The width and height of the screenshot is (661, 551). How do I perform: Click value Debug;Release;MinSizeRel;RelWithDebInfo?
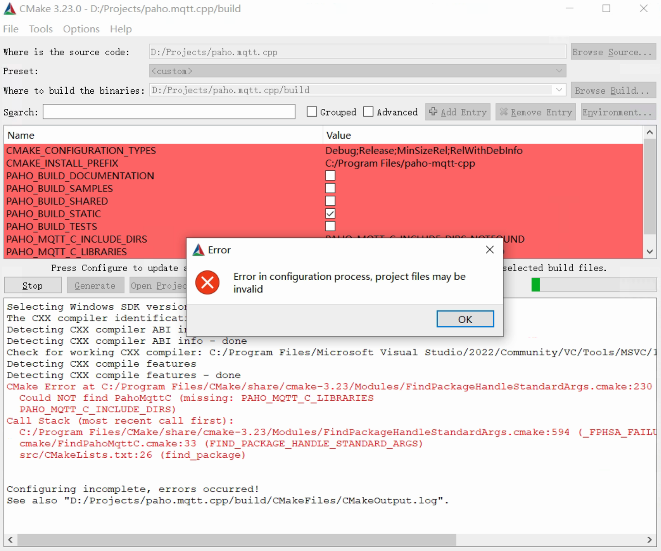pyautogui.click(x=424, y=151)
